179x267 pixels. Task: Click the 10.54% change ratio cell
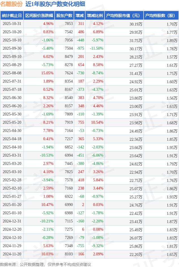97,123
